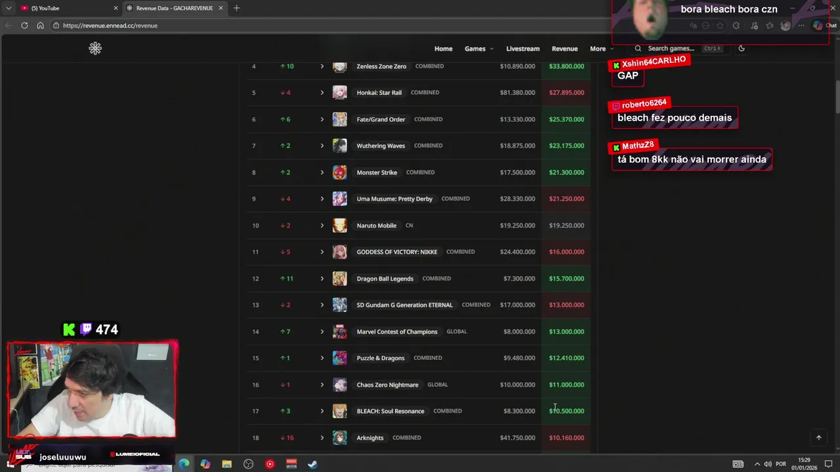Click the Marvel Contest of Champions icon

click(340, 332)
